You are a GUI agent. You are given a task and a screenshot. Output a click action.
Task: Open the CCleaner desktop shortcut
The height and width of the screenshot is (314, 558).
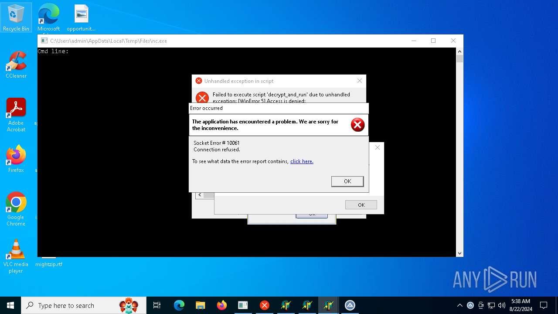click(x=16, y=65)
